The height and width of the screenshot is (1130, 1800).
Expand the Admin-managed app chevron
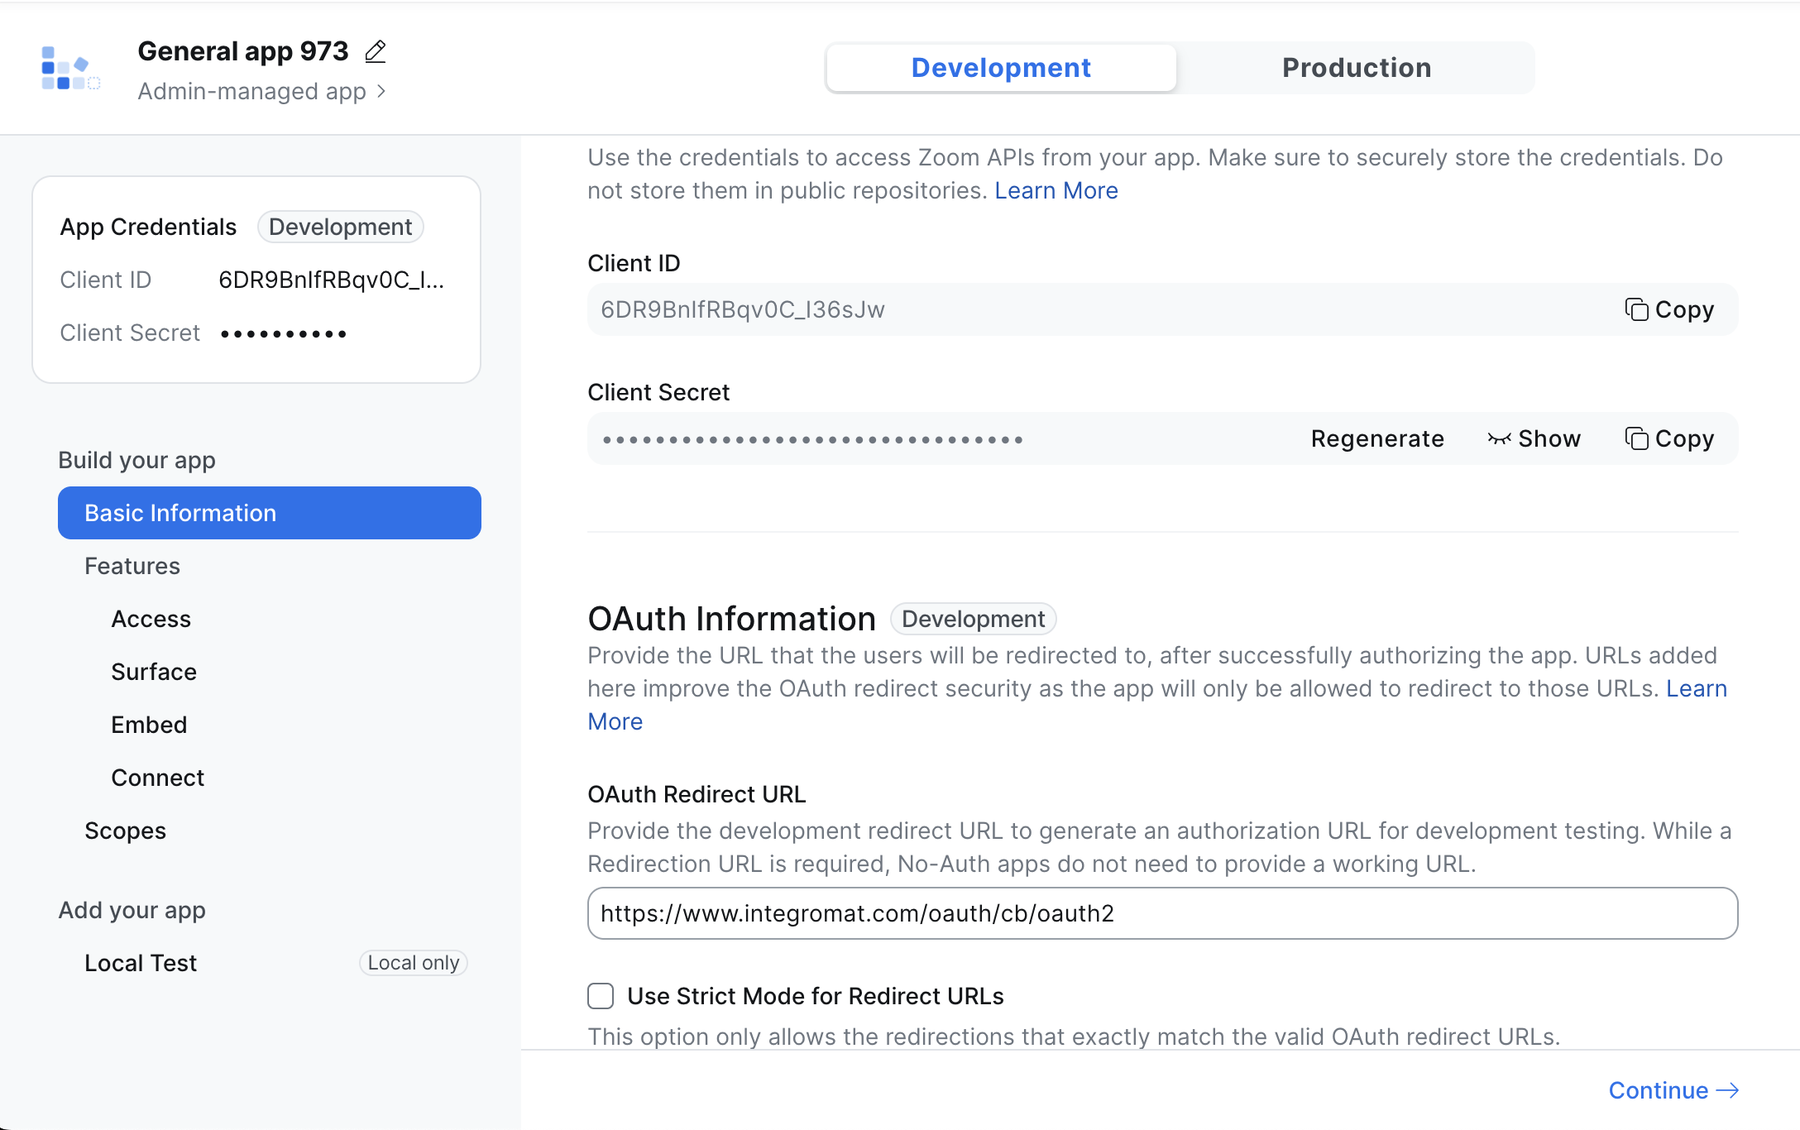point(381,91)
